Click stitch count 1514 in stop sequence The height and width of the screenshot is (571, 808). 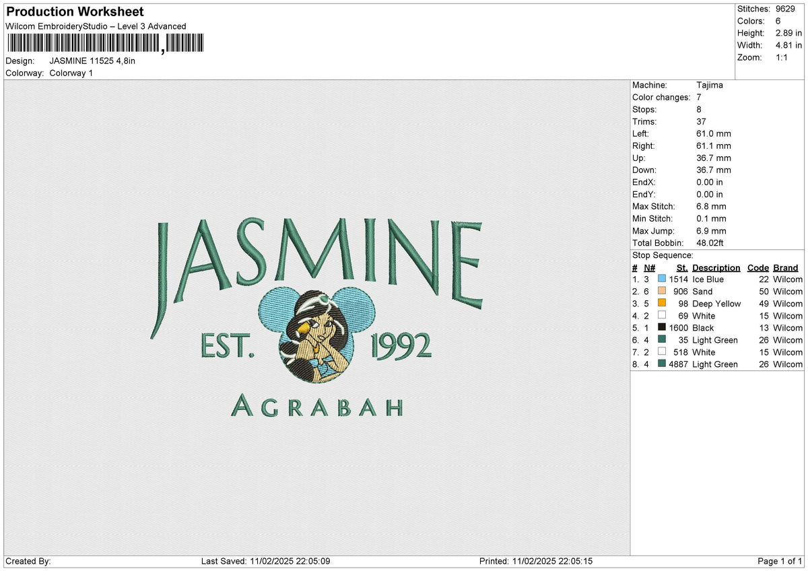pos(679,279)
